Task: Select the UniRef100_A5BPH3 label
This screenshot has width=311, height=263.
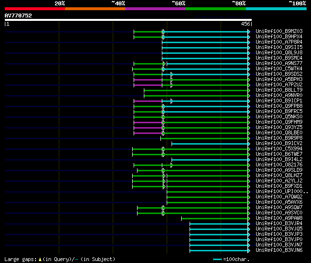Action: point(279,80)
